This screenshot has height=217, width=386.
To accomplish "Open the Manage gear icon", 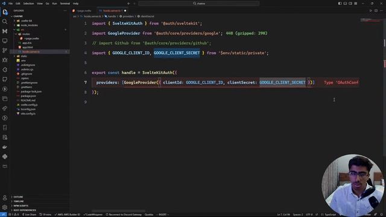I will point(5,207).
